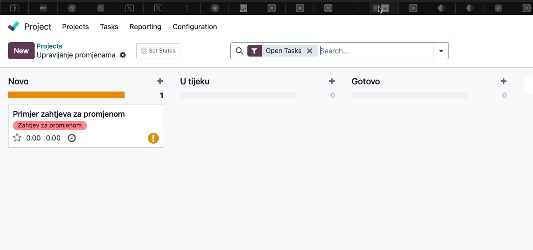Click the New button
Image resolution: width=533 pixels, height=250 pixels.
pyautogui.click(x=21, y=51)
